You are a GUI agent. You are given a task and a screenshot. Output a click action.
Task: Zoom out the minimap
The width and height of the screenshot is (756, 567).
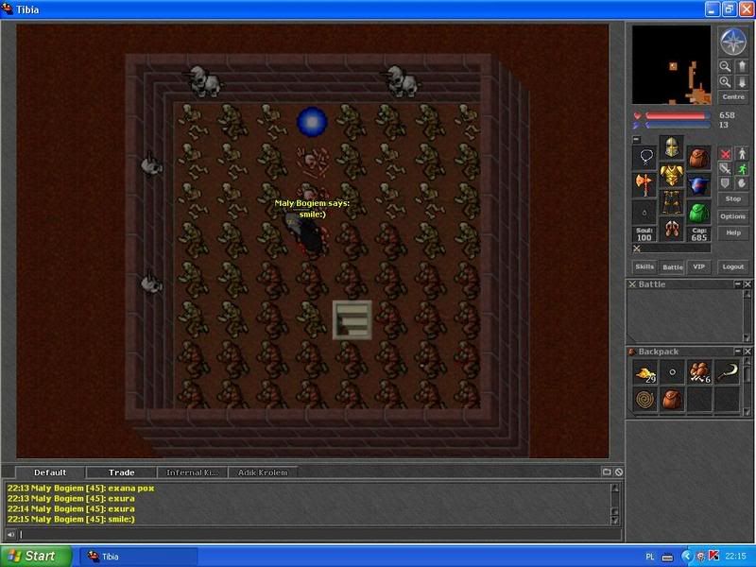(725, 66)
